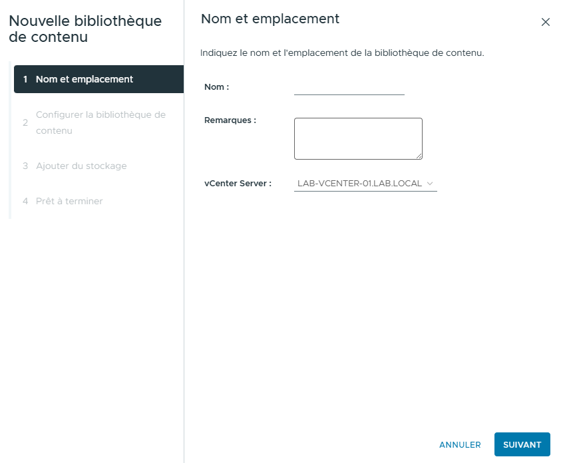Click inside the Remarques text area
This screenshot has width=563, height=463.
point(358,138)
